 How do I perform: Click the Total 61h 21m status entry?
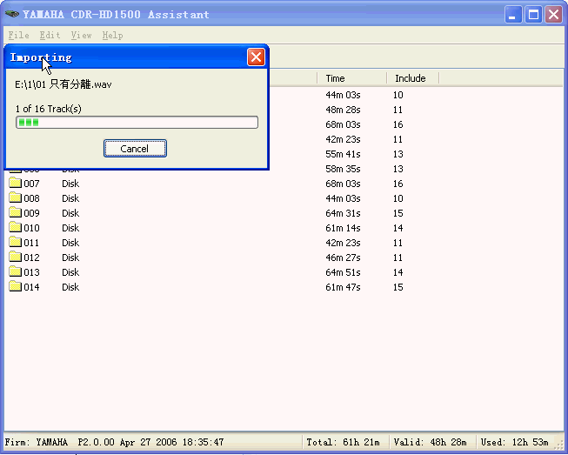pyautogui.click(x=343, y=442)
